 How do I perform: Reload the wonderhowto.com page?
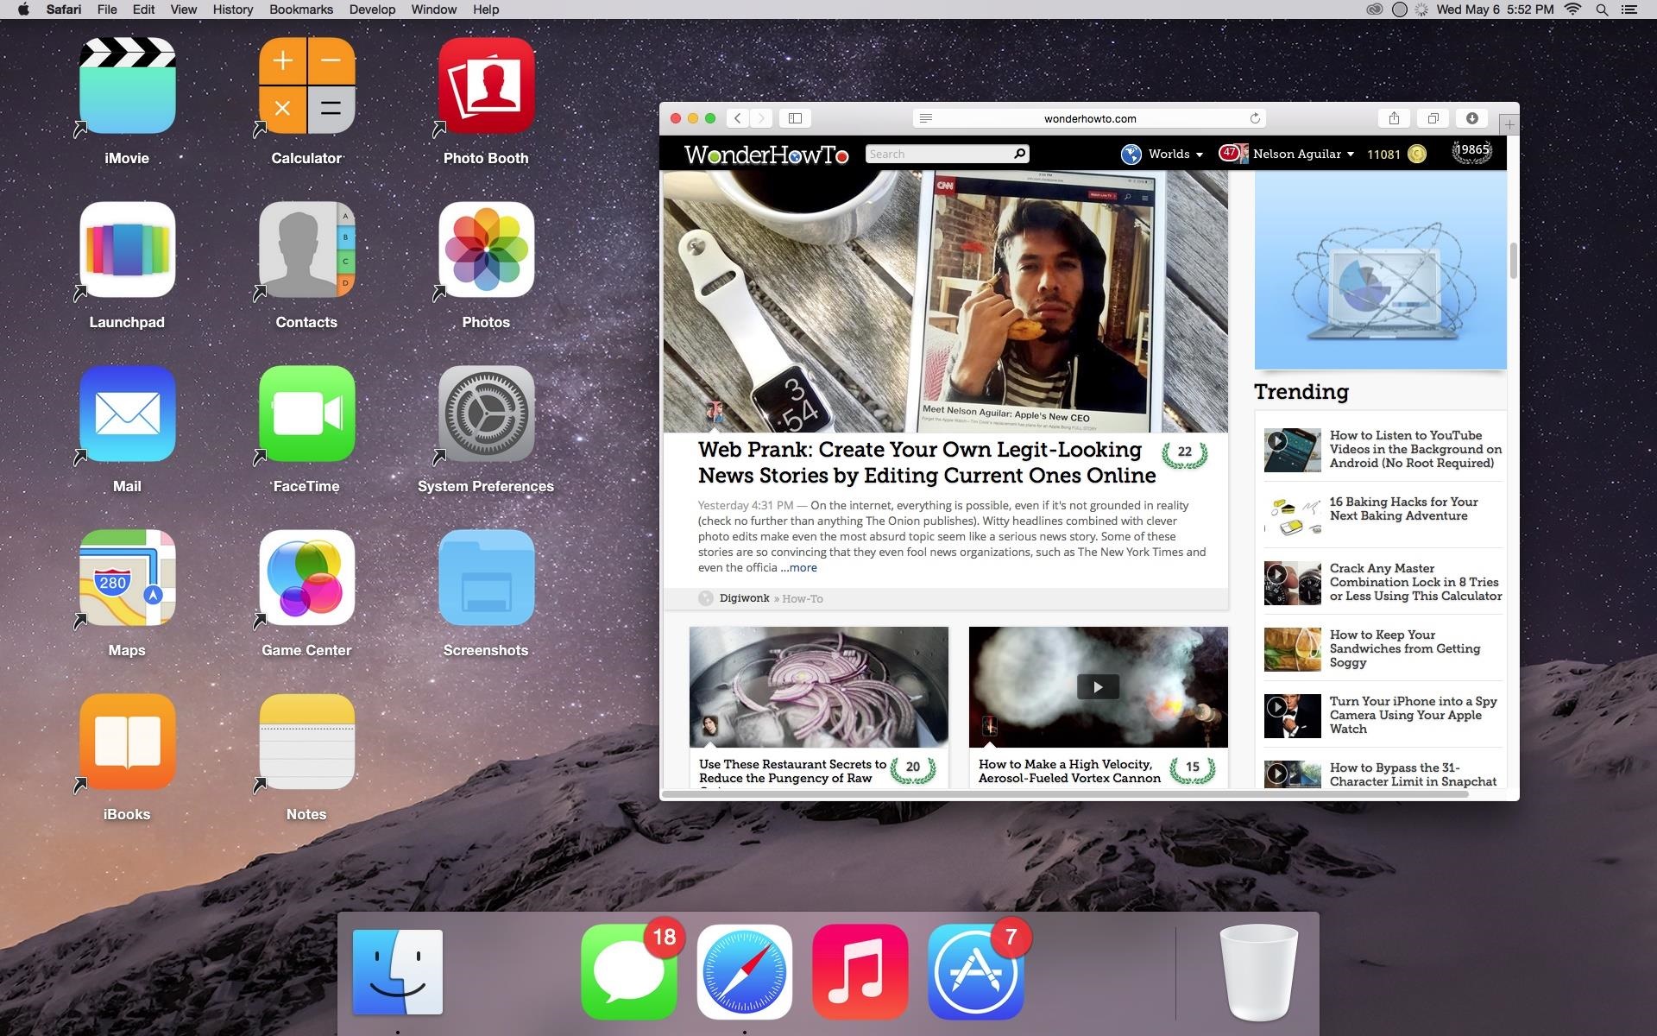pos(1255,118)
